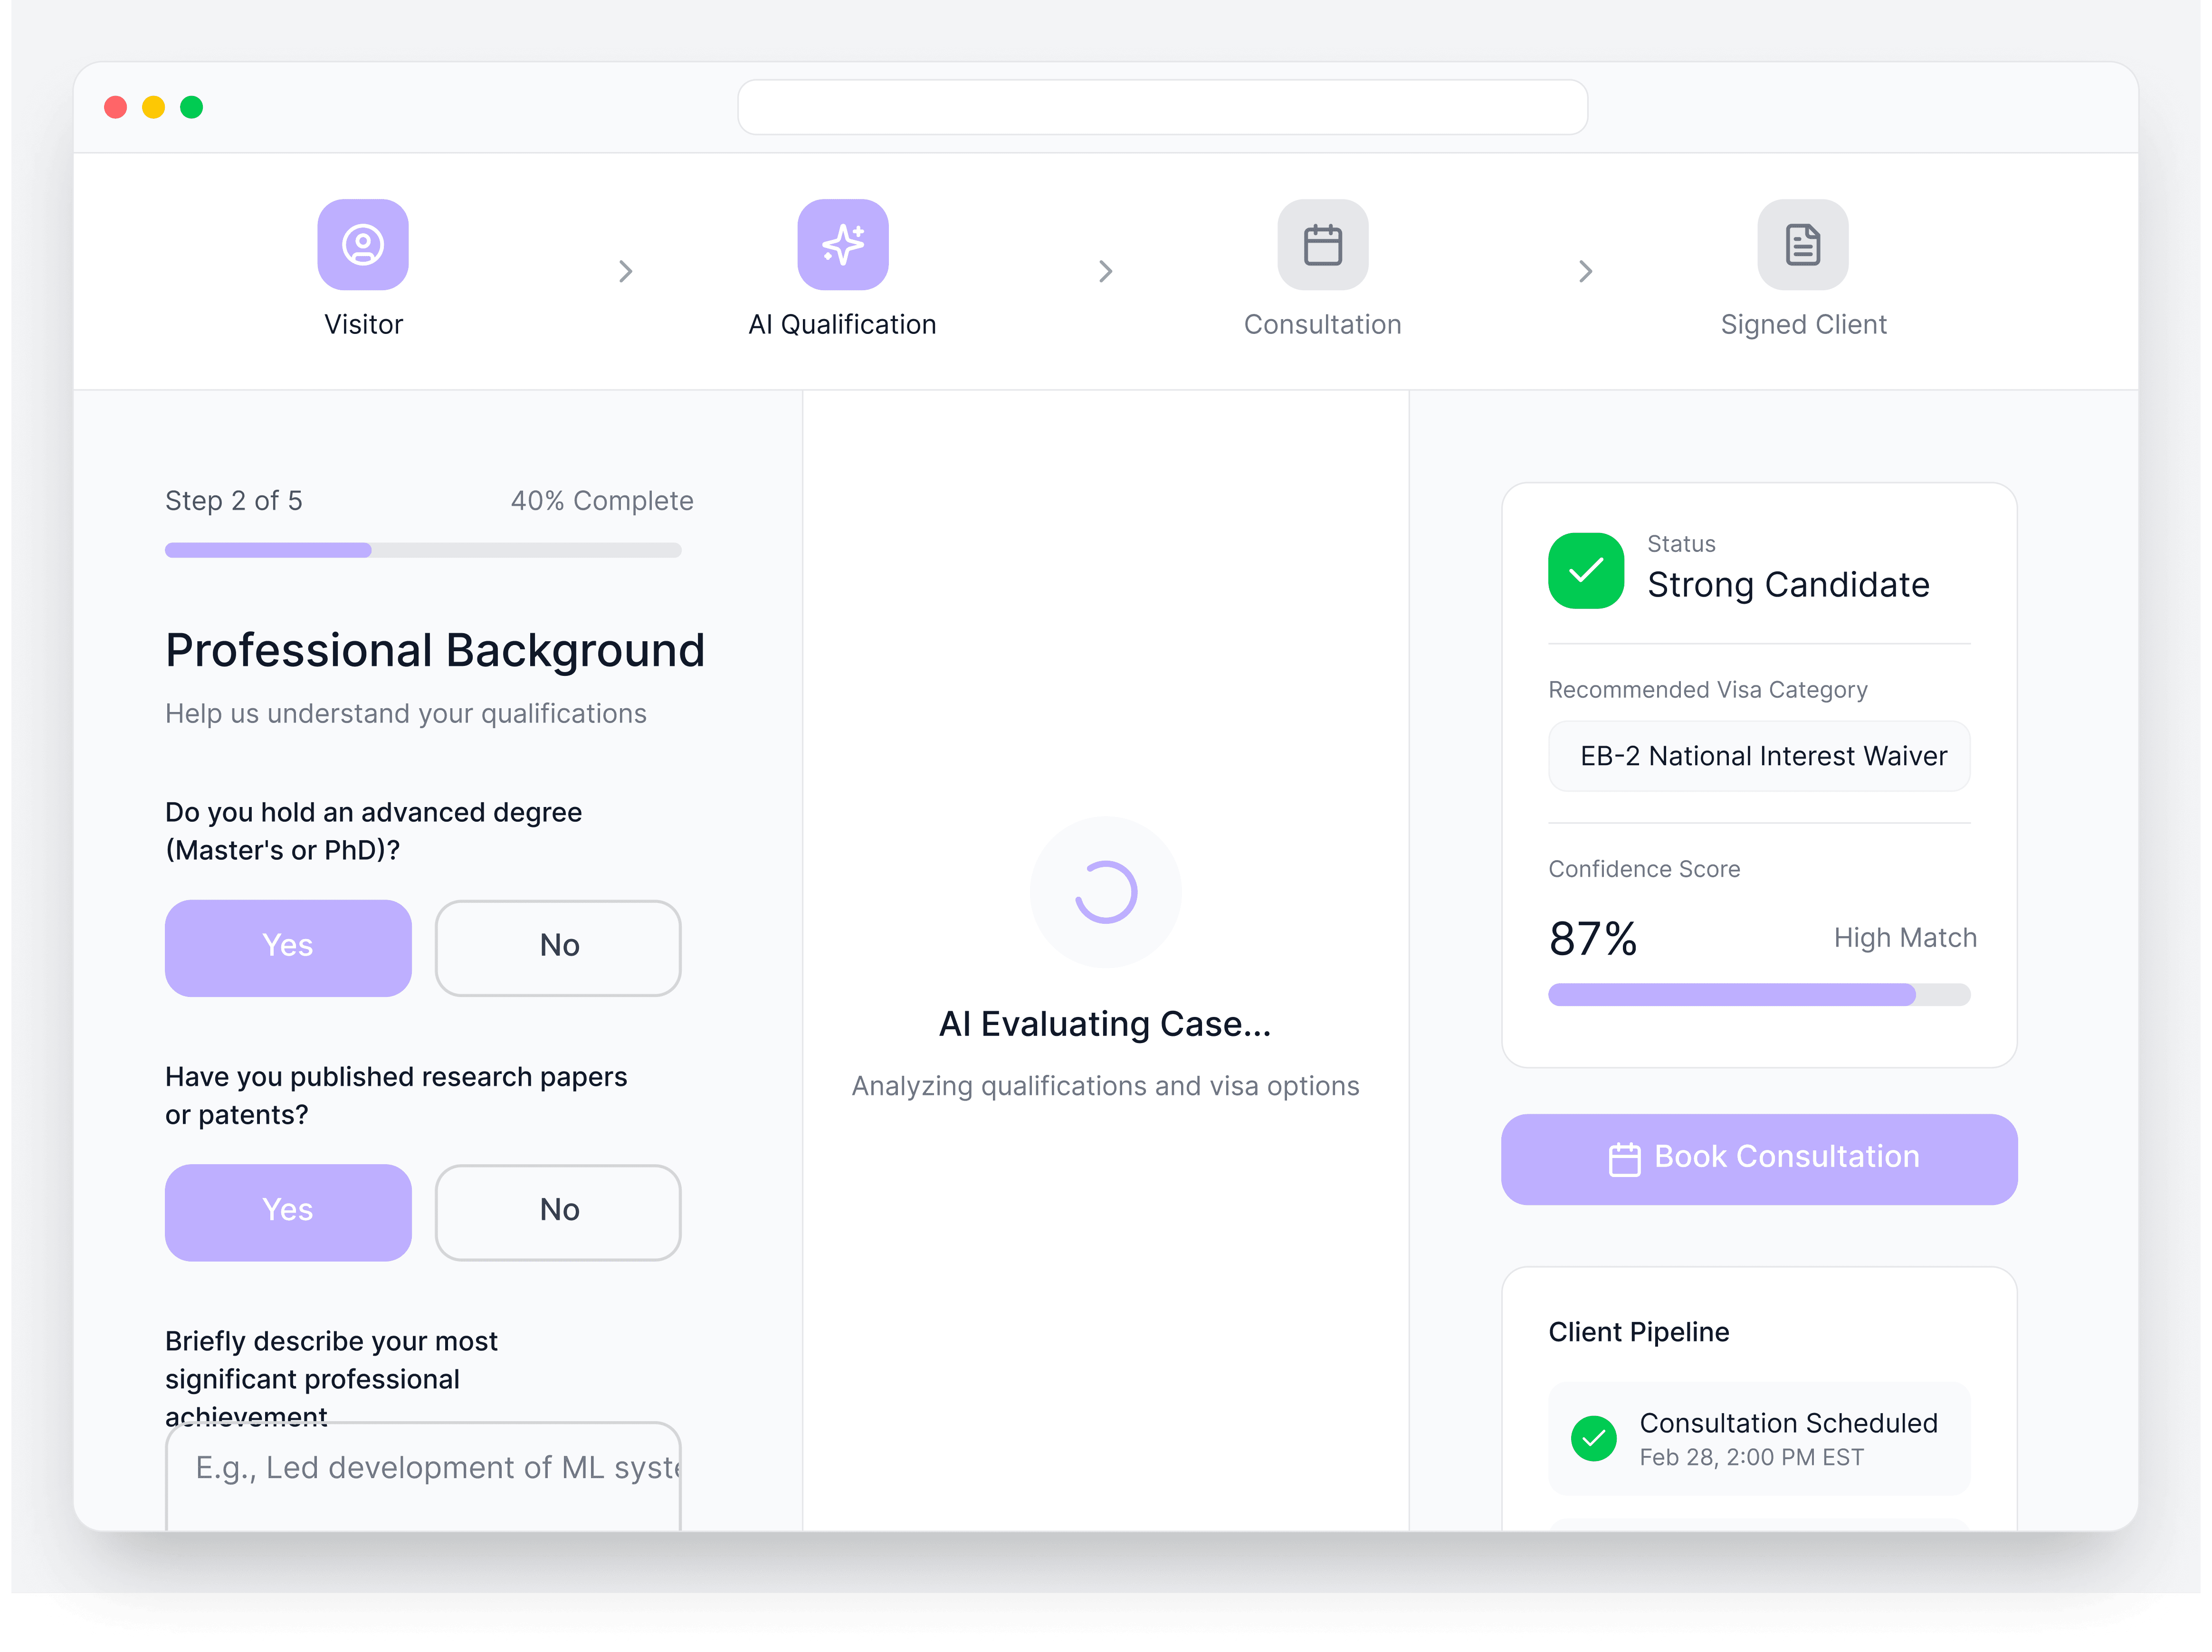Image resolution: width=2212 pixels, height=1652 pixels.
Task: Select No for advanced degree question
Action: click(558, 947)
